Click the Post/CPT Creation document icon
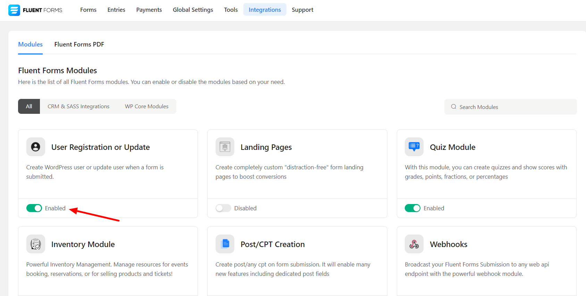The height and width of the screenshot is (296, 586). coord(225,244)
